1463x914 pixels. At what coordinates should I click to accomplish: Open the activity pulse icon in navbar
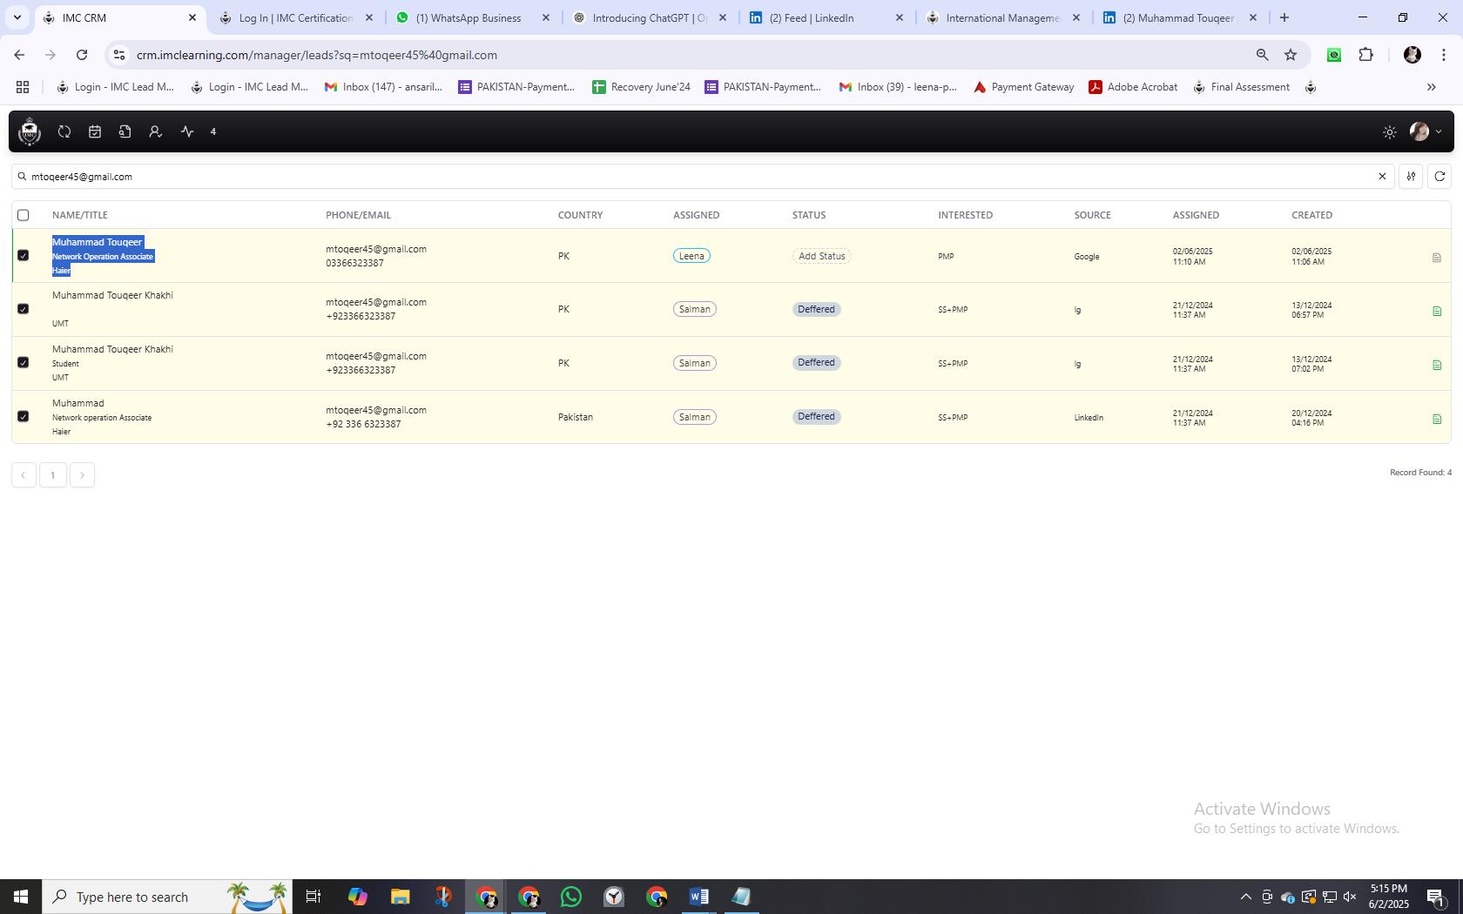click(187, 131)
